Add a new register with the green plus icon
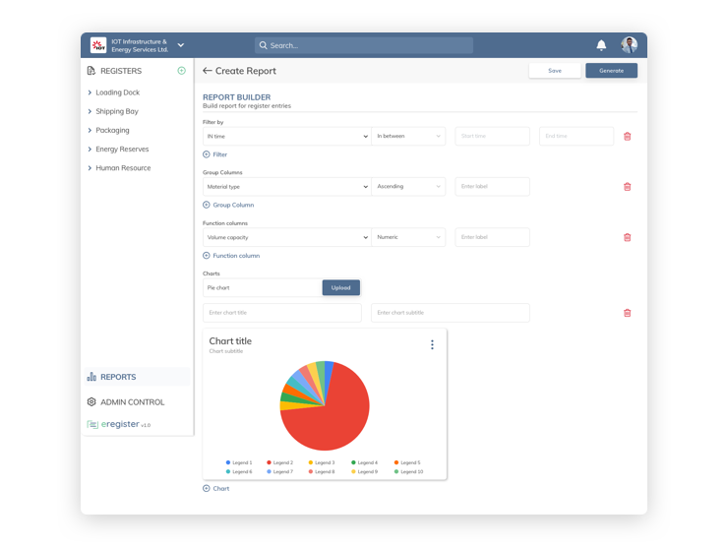 click(x=182, y=71)
